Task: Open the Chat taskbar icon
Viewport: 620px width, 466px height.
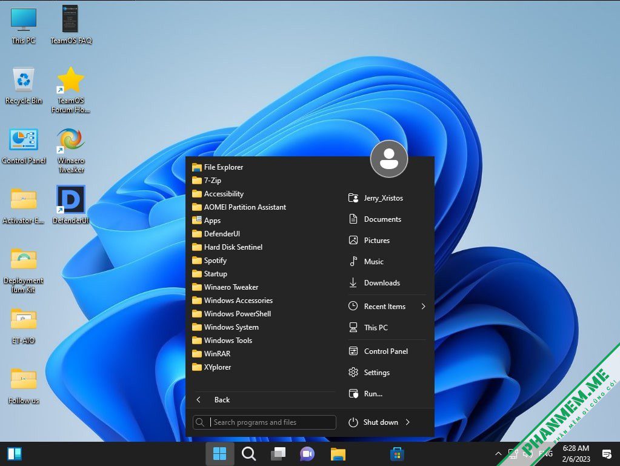Action: pos(307,454)
